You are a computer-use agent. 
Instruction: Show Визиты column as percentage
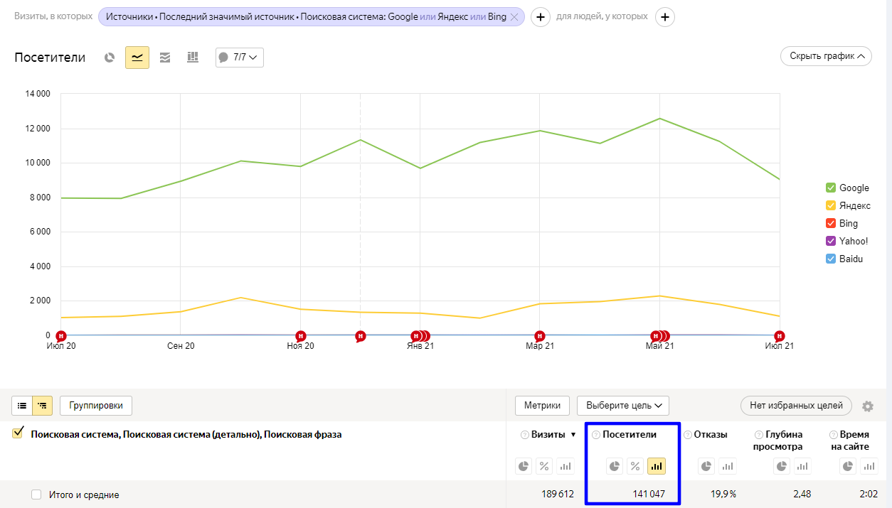(544, 466)
